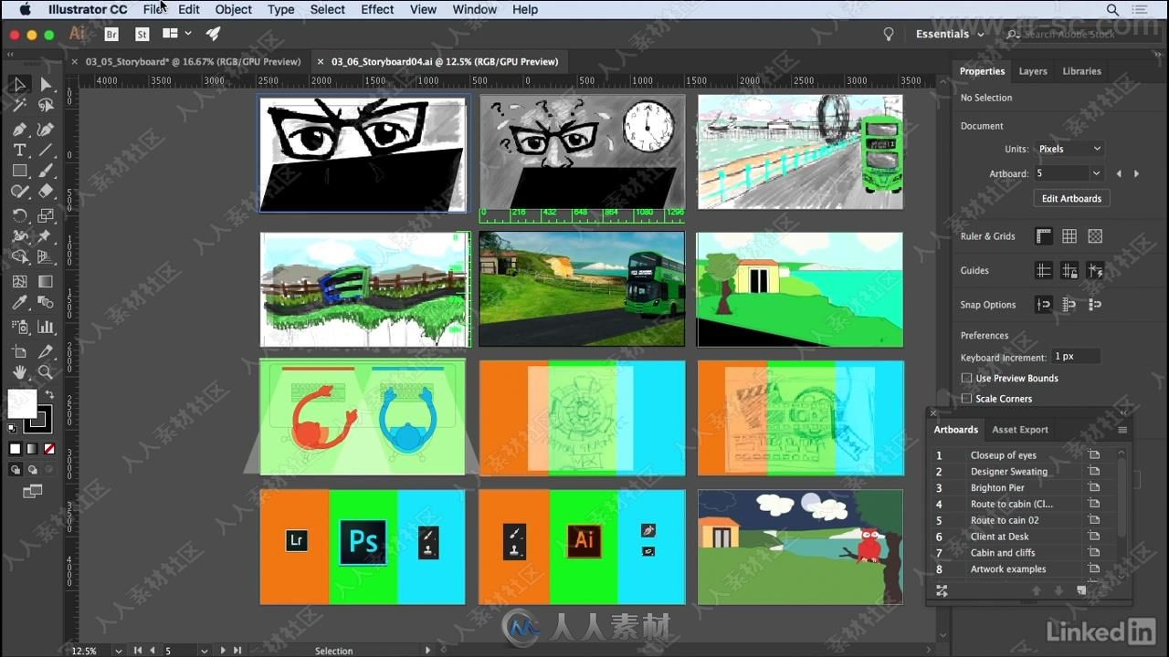Open the Units dropdown showing Pixels

click(x=1069, y=149)
